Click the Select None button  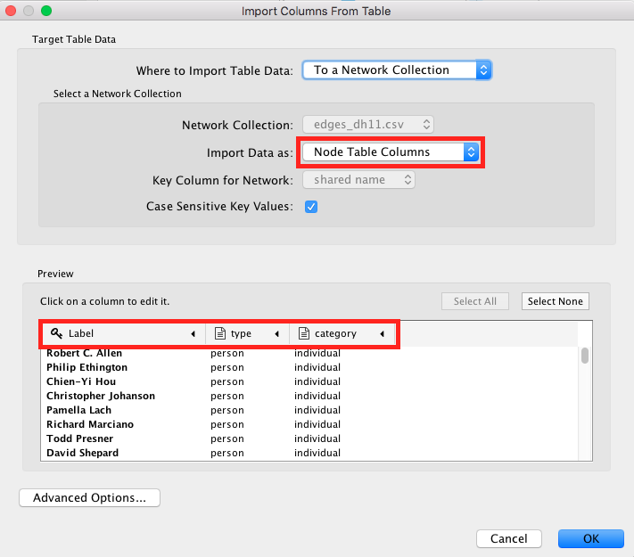tap(556, 301)
